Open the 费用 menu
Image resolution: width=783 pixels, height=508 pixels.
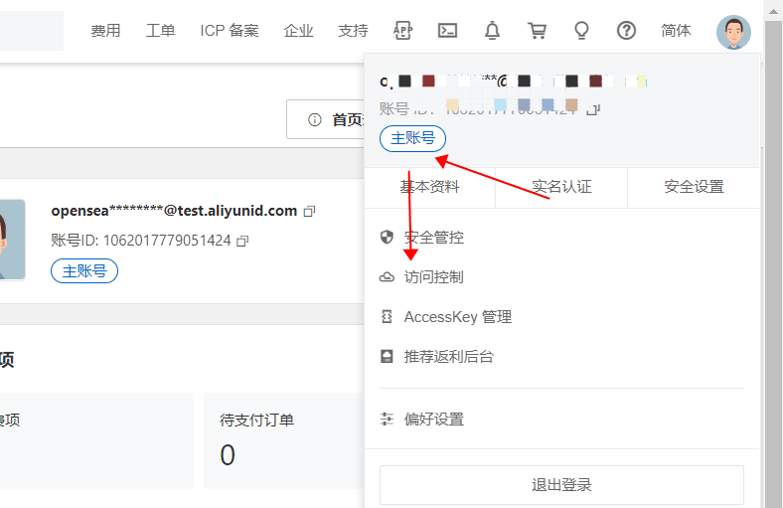click(x=105, y=31)
